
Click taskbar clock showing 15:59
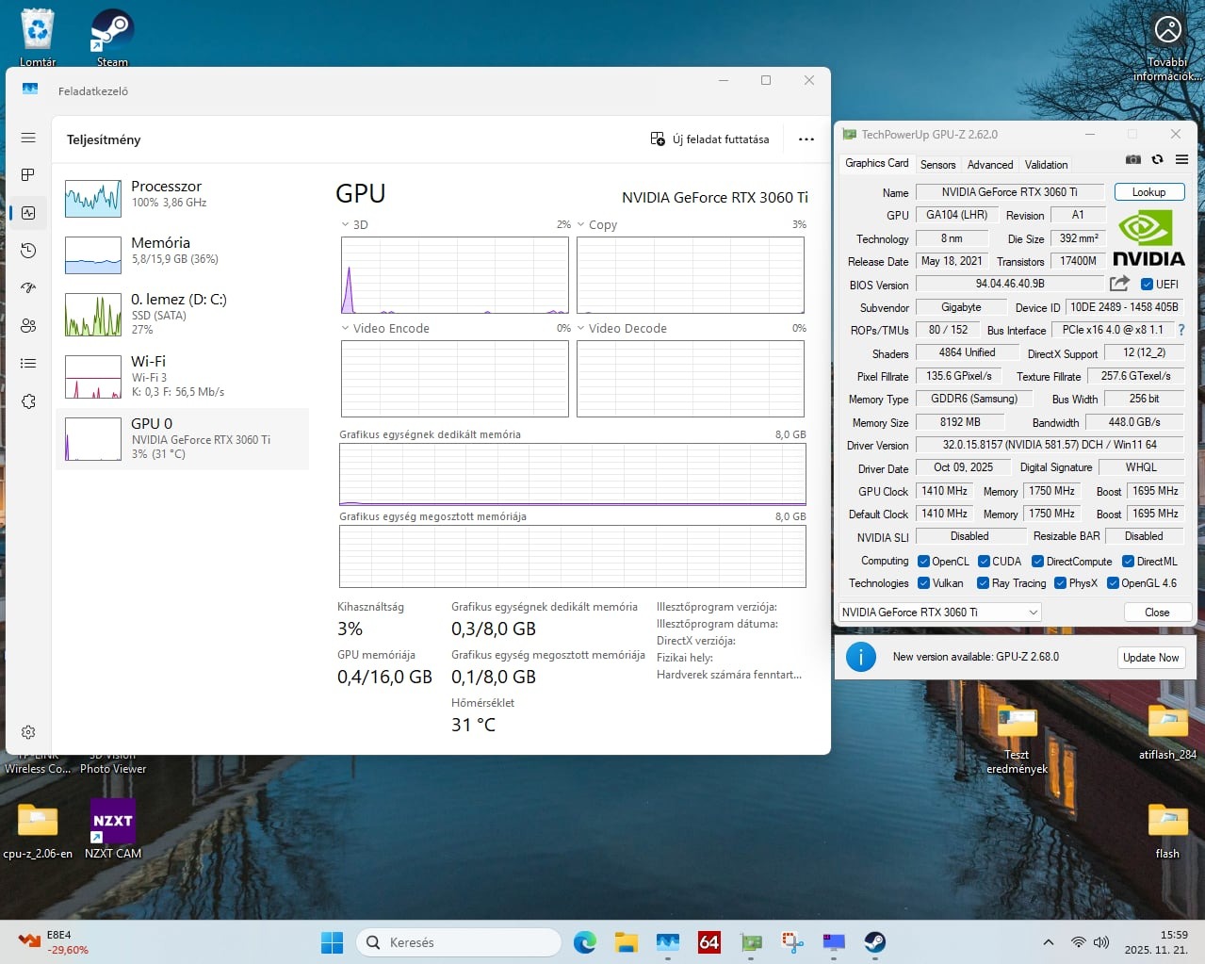[x=1156, y=942]
